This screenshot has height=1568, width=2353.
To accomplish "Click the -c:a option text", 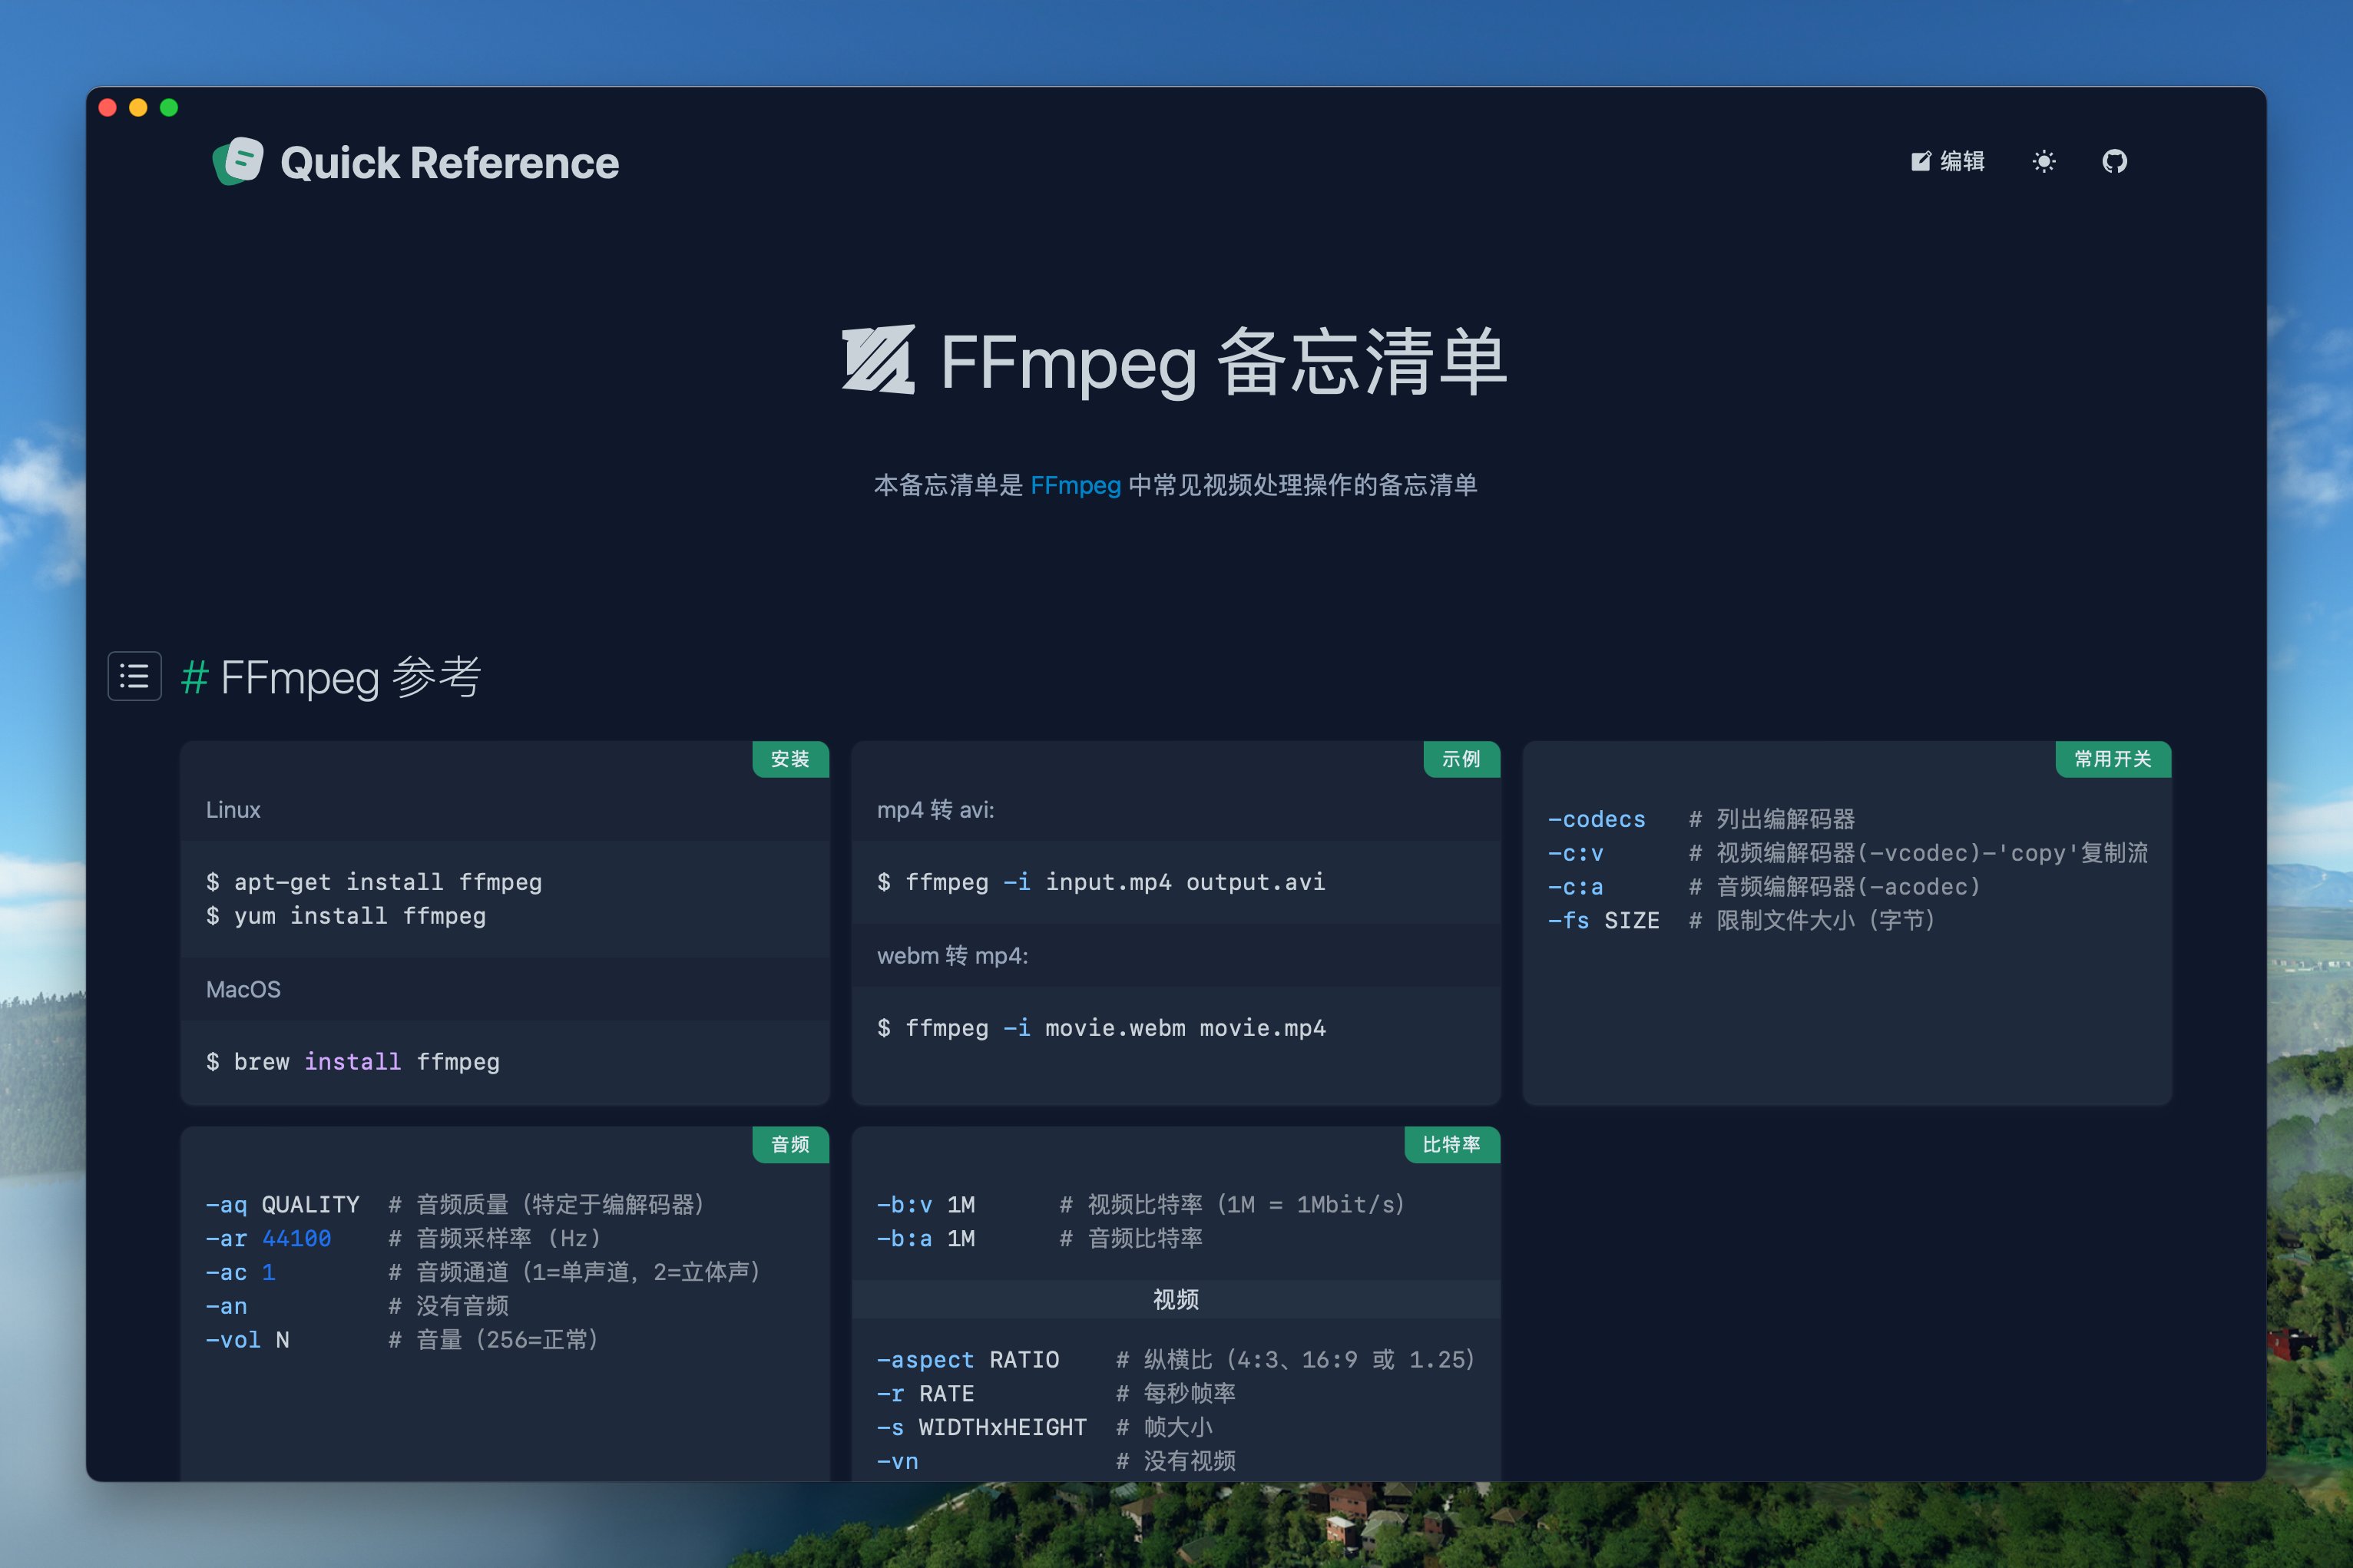I will [x=1576, y=887].
